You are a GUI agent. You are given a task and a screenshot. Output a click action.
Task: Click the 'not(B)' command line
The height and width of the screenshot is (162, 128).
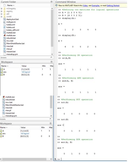click(65, 119)
